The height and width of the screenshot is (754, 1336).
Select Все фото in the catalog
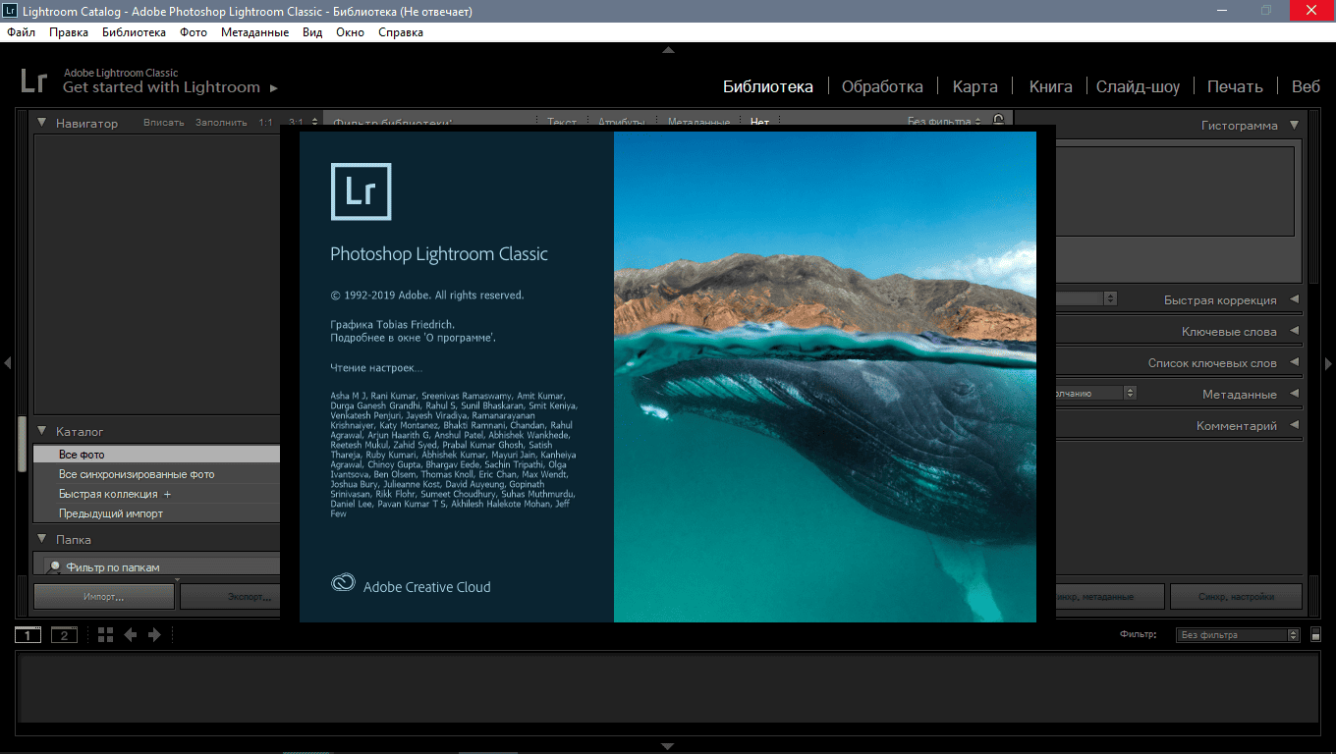click(157, 455)
